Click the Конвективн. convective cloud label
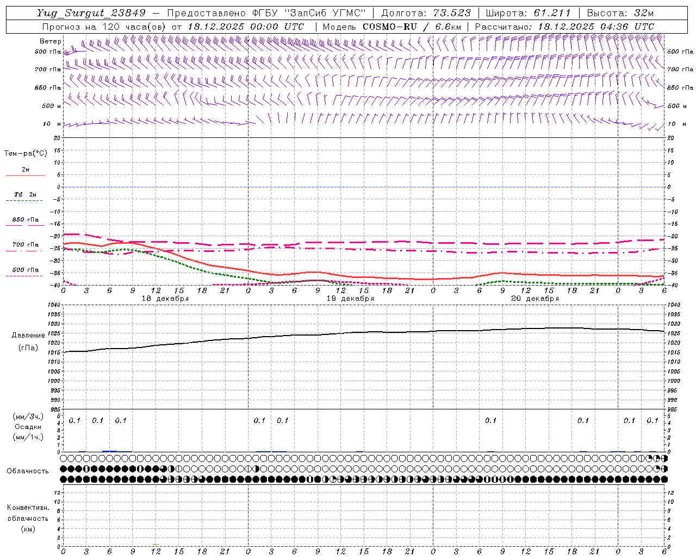This screenshot has width=696, height=556. coord(28,508)
